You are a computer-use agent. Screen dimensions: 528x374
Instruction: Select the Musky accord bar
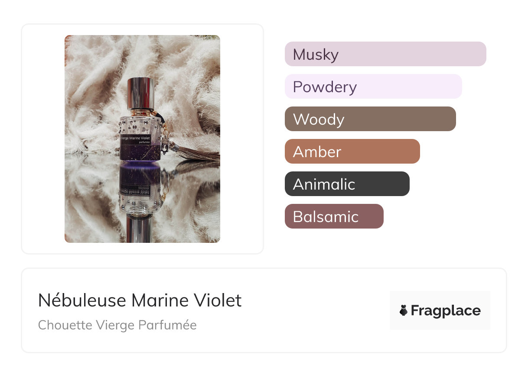pos(385,54)
